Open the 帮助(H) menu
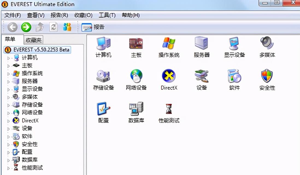 [x=131, y=15]
